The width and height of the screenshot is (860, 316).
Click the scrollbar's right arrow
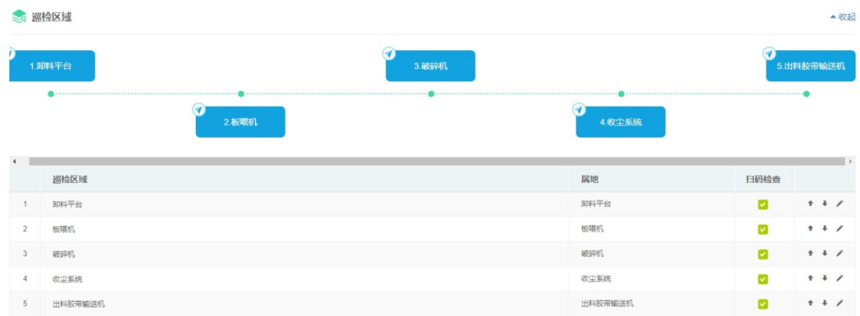pyautogui.click(x=851, y=162)
